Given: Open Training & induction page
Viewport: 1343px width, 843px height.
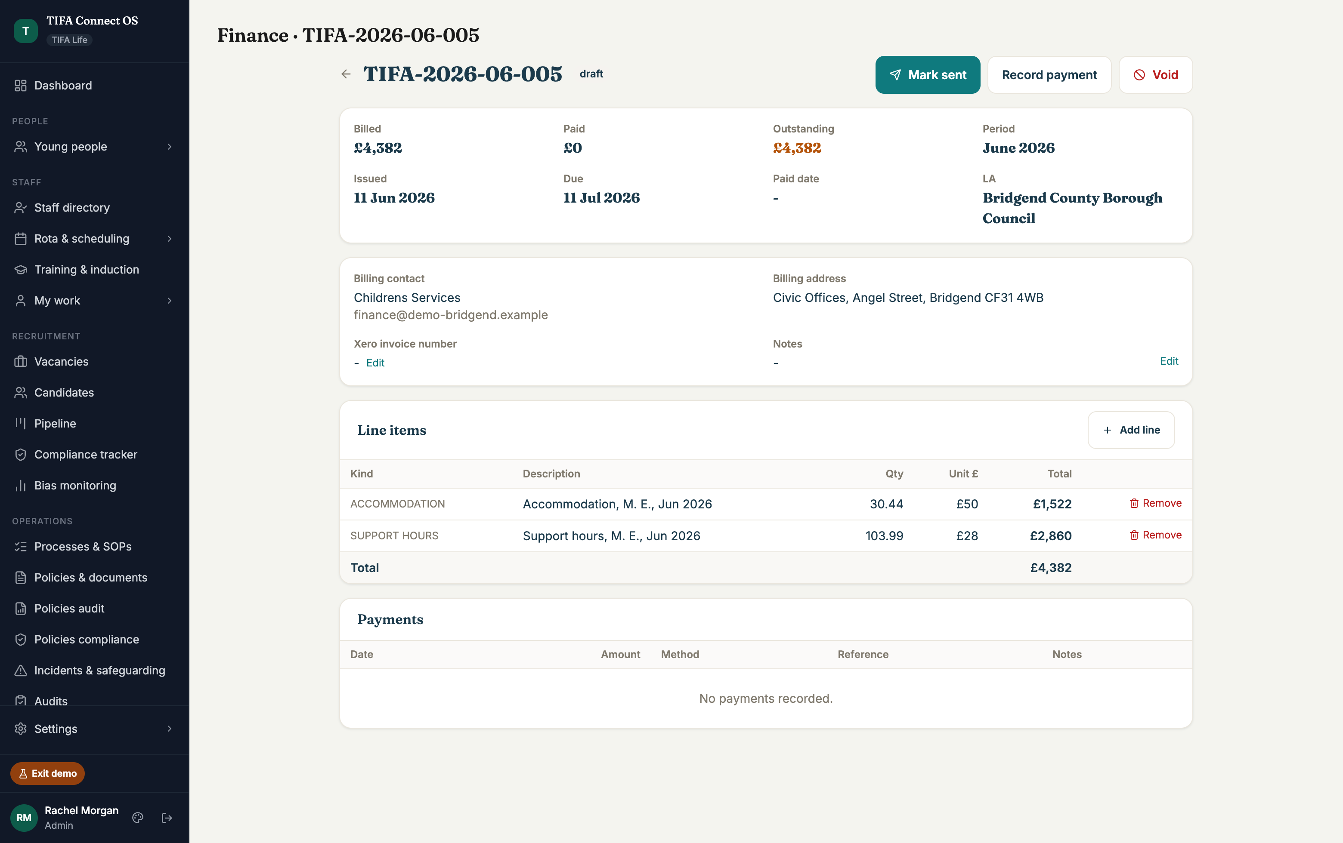Looking at the screenshot, I should click(x=94, y=270).
